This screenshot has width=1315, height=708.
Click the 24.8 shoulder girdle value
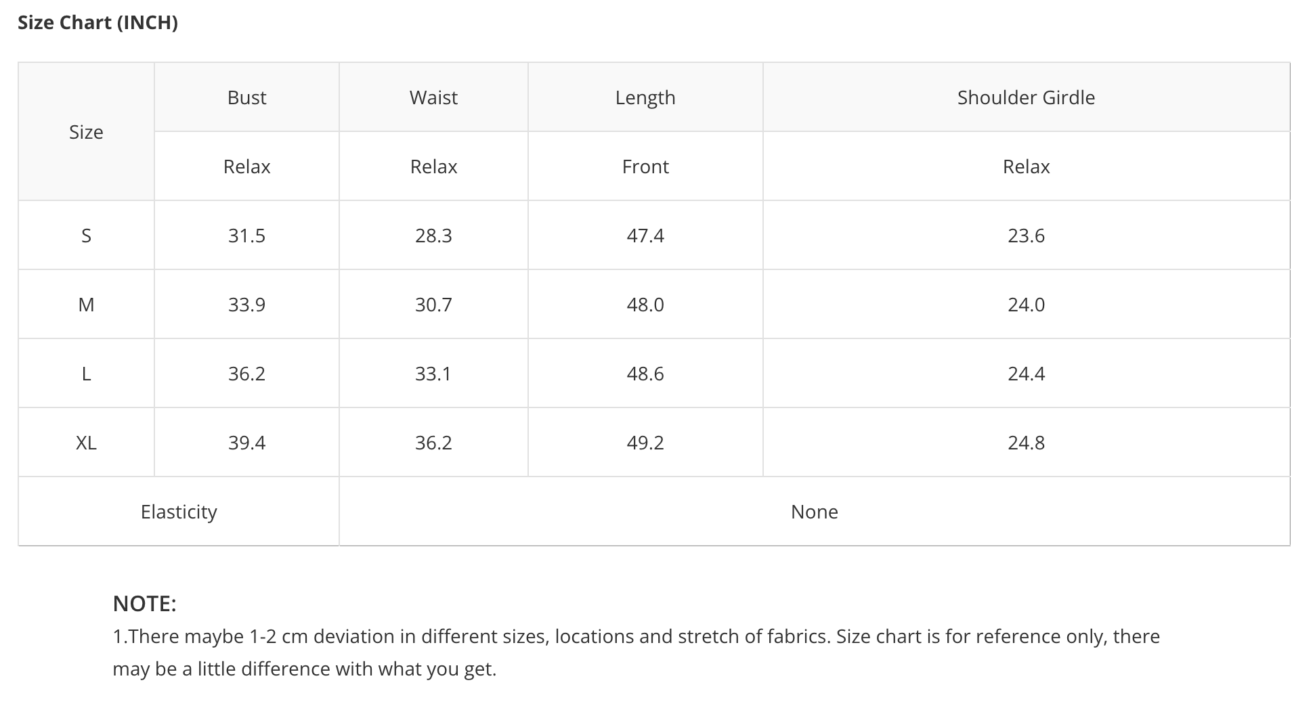pyautogui.click(x=1026, y=443)
